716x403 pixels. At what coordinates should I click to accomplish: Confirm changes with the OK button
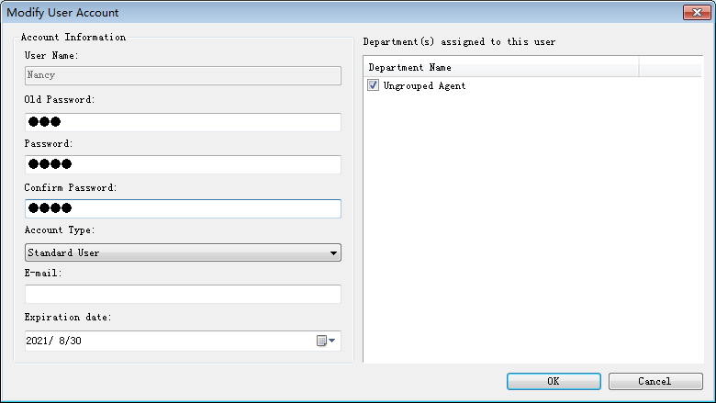(554, 381)
